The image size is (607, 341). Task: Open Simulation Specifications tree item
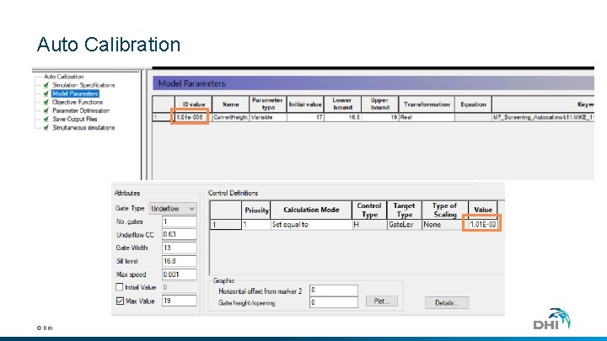(x=83, y=85)
